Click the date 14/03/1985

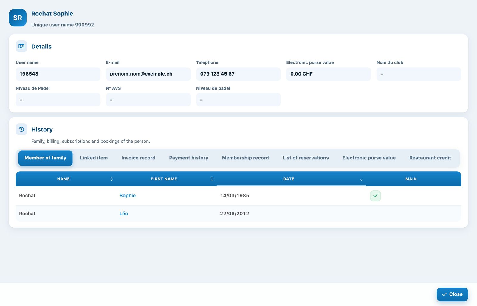(235, 195)
